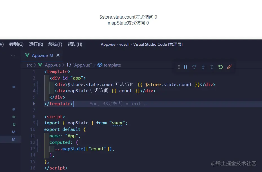Click the App.vue file breadcrumb with Vue icon

point(50,65)
